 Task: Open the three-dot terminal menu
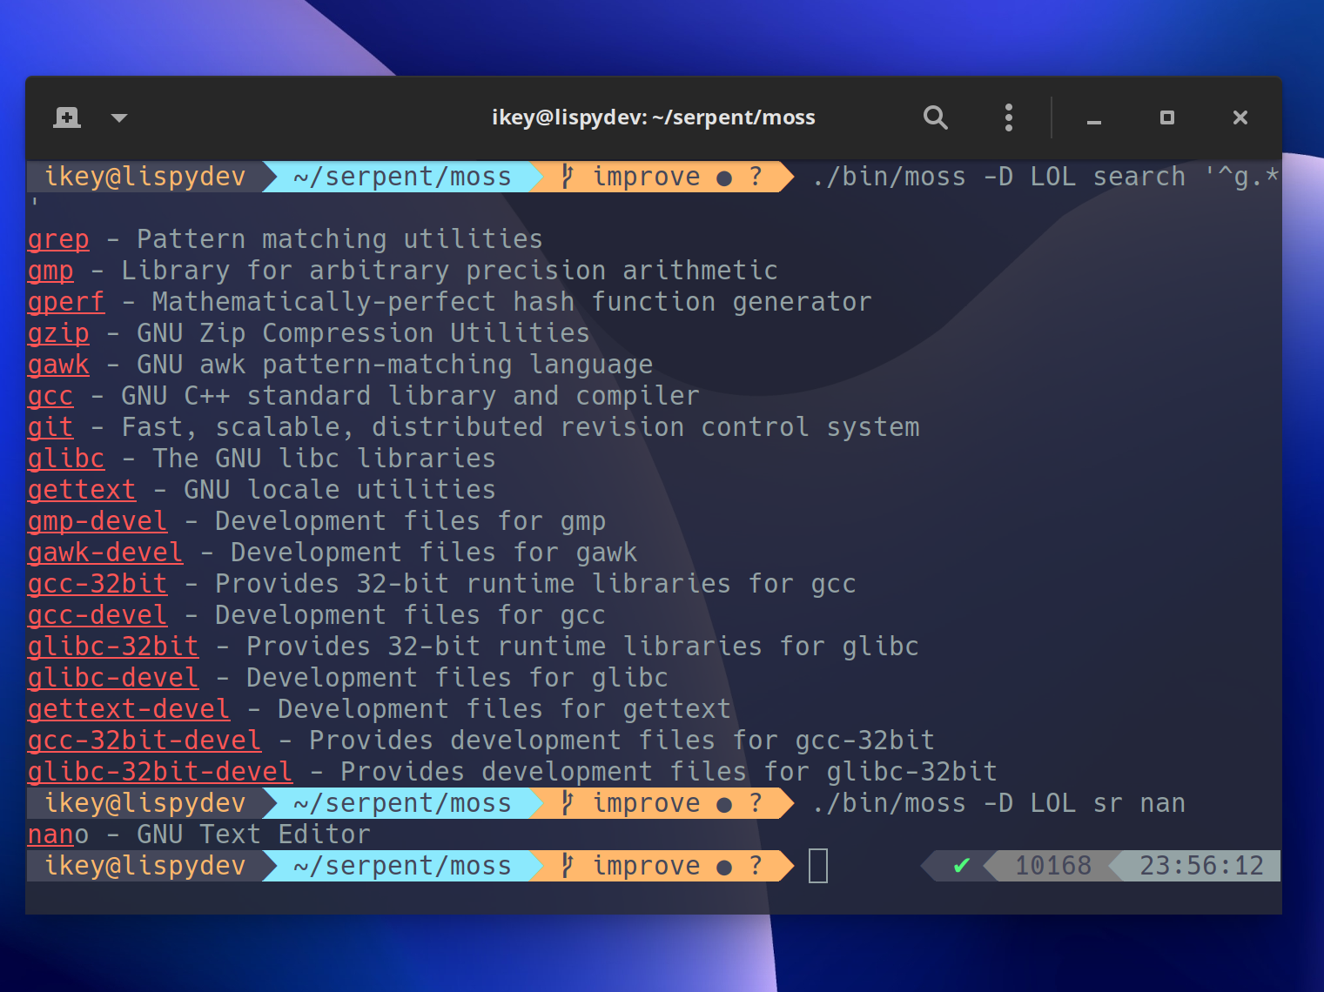point(1008,117)
